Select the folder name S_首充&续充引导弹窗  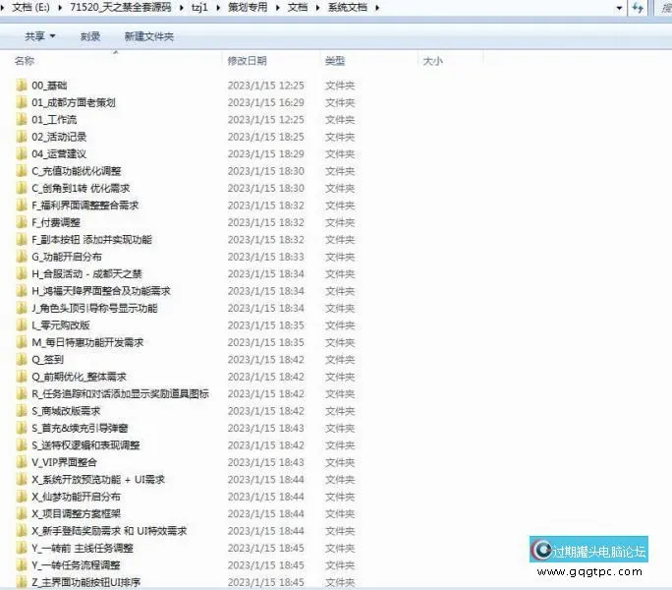tap(80, 428)
